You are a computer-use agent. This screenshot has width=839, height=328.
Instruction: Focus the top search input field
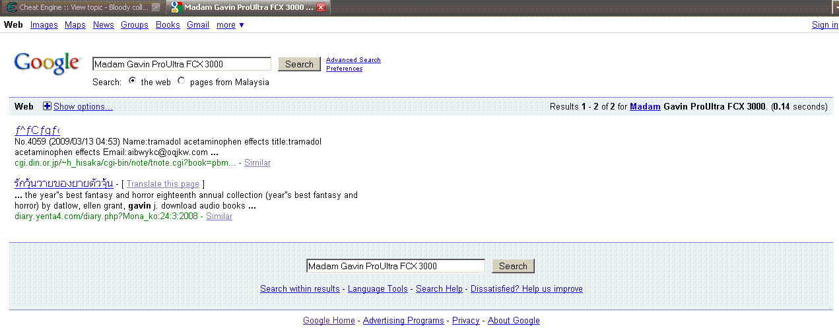182,64
